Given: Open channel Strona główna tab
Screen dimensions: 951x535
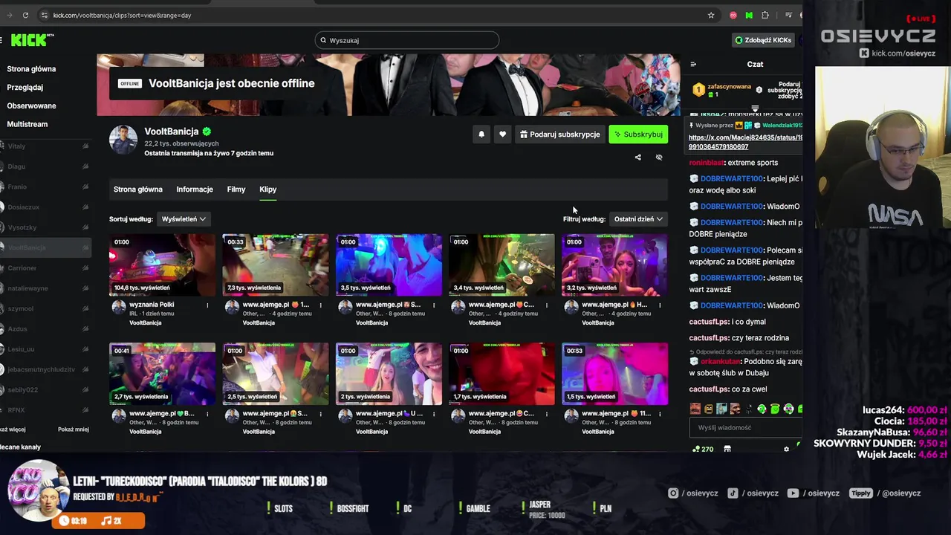Looking at the screenshot, I should pos(137,189).
